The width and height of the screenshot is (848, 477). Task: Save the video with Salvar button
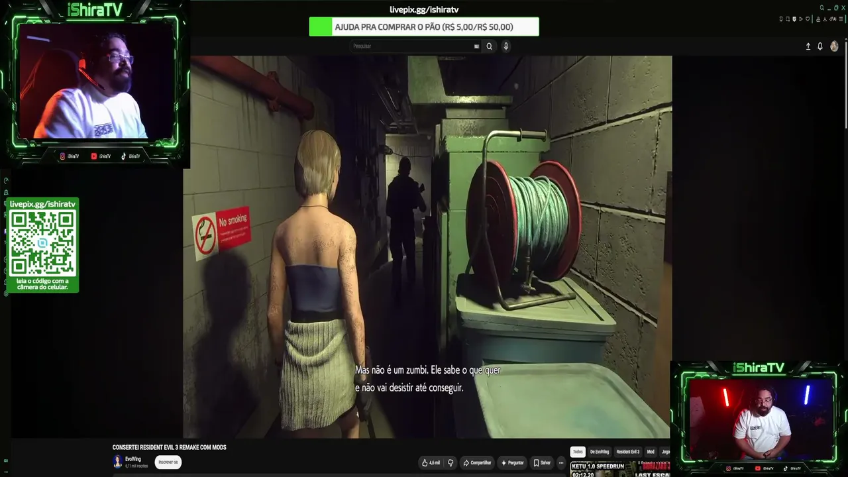[x=542, y=463]
